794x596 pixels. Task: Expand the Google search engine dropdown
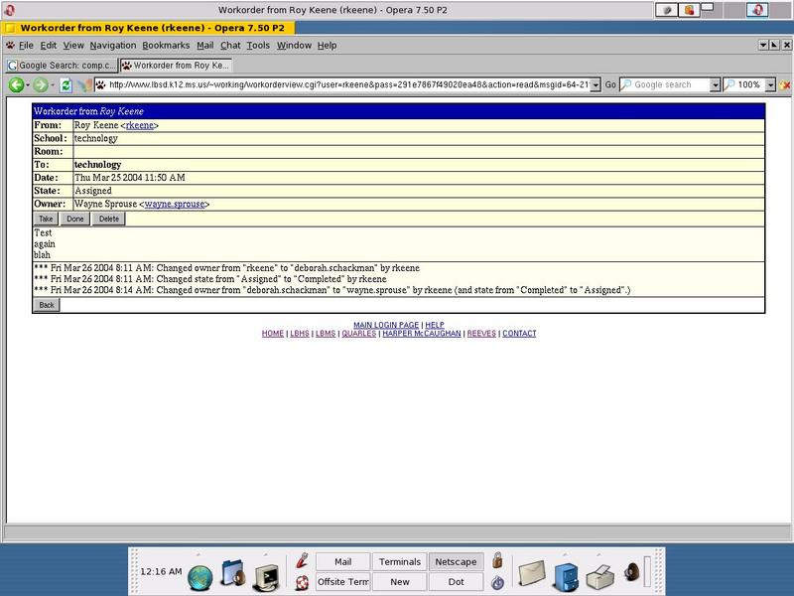click(715, 84)
